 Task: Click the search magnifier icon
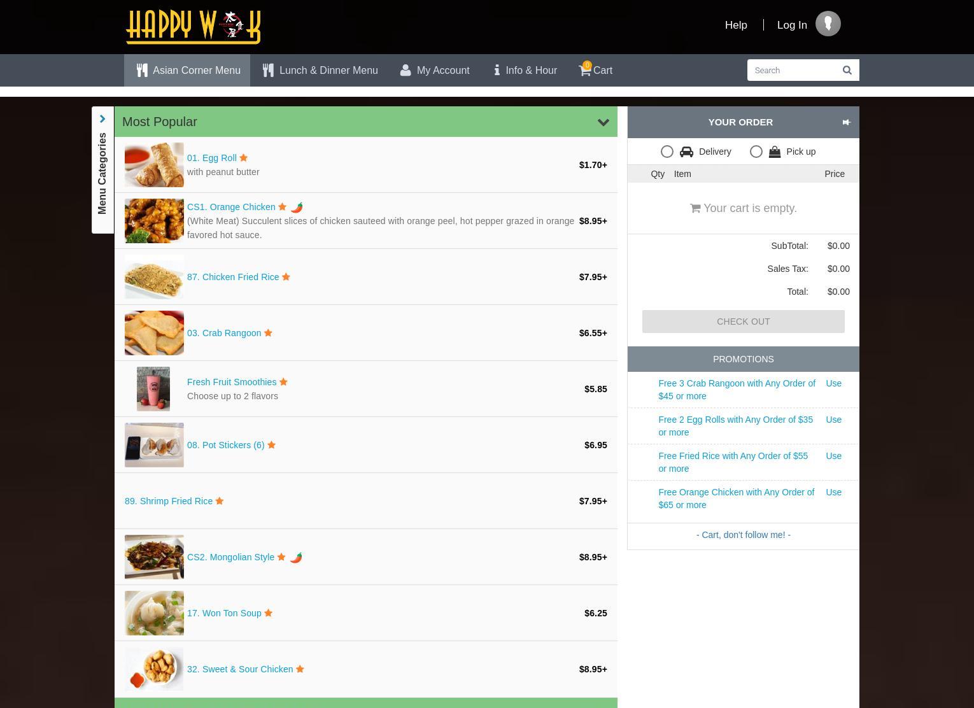[847, 70]
